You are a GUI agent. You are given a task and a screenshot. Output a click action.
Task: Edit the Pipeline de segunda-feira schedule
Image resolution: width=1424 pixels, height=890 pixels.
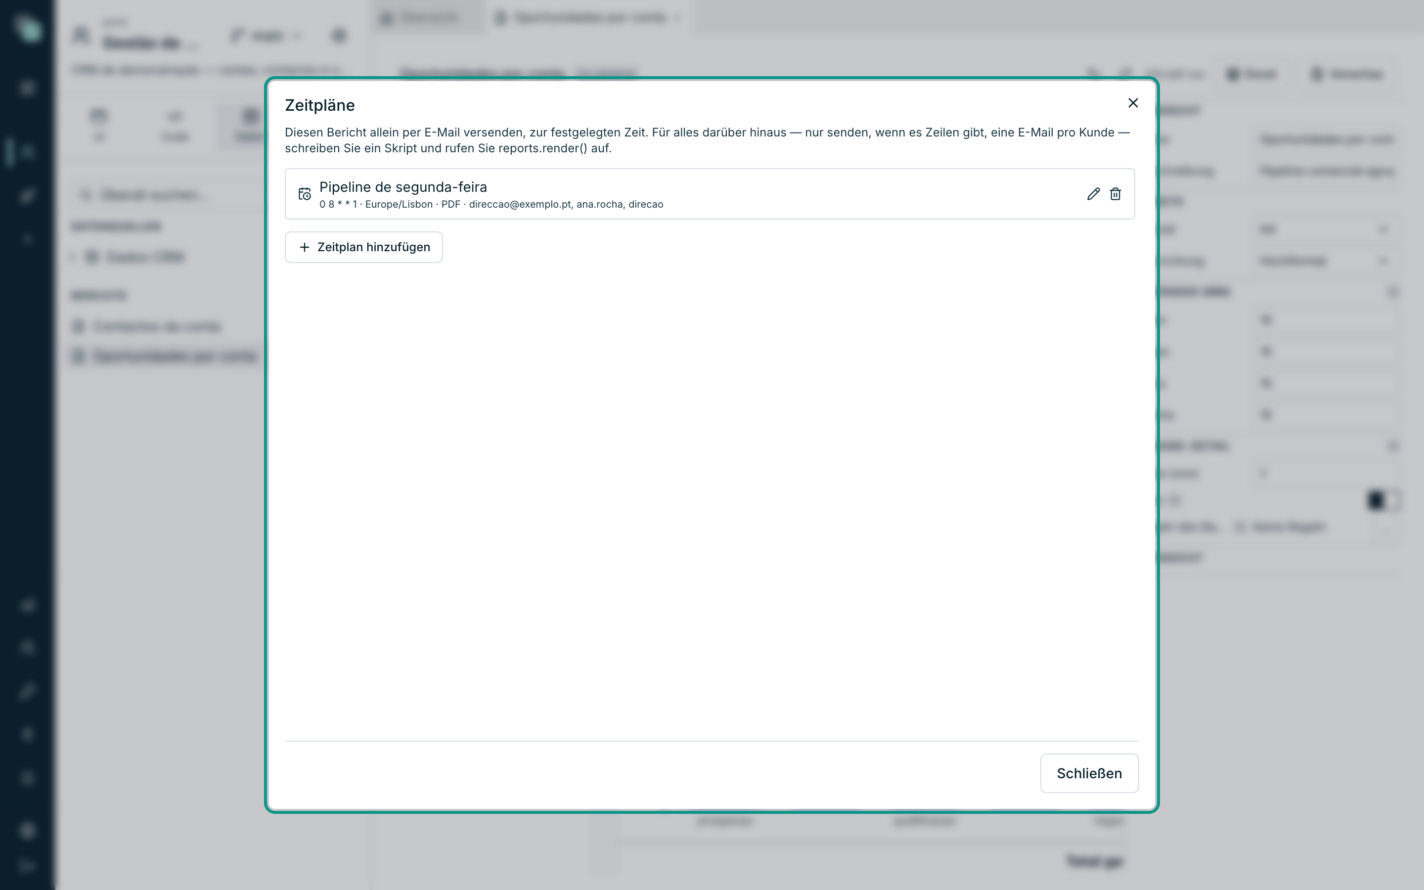pyautogui.click(x=1093, y=194)
